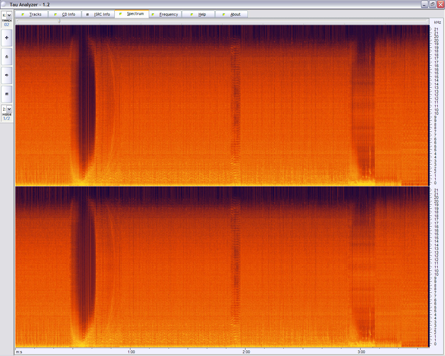Click the position slider thumb
The width and height of the screenshot is (445, 356).
(x=59, y=21)
